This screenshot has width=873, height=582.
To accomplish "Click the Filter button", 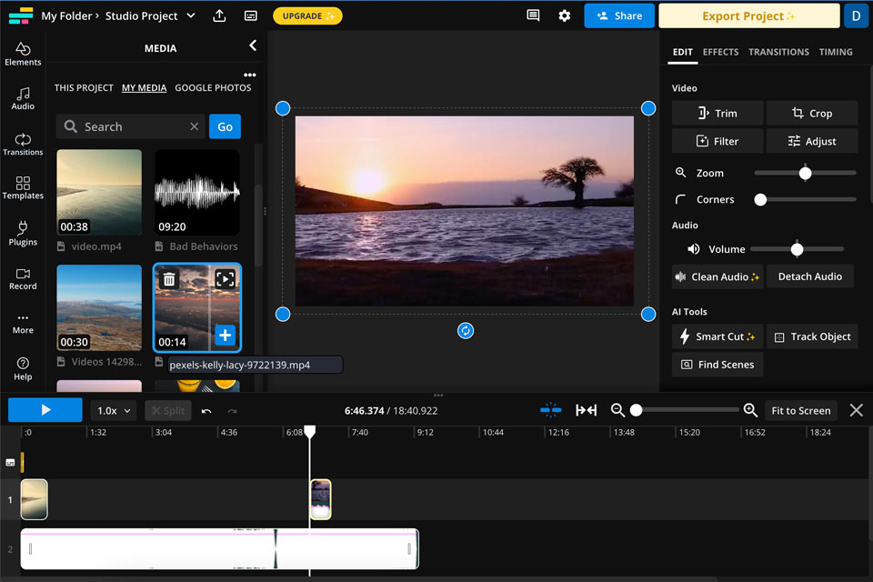I will (717, 141).
